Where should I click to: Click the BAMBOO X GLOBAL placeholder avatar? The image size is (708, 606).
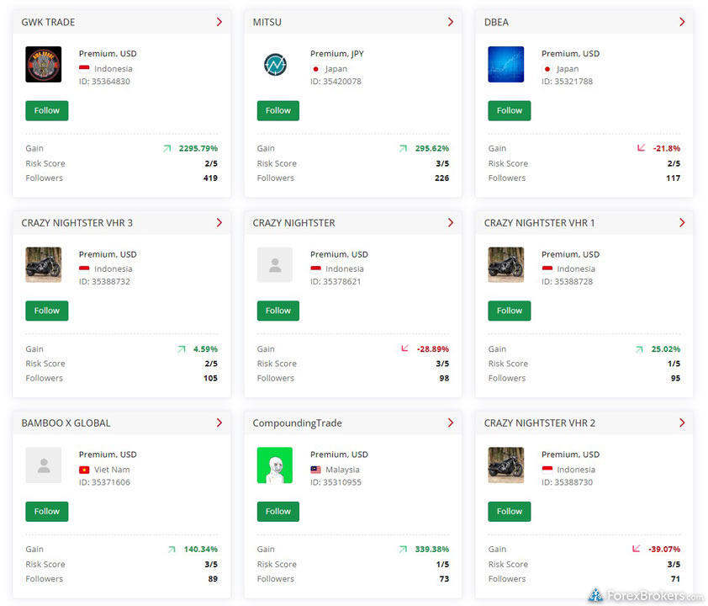coord(43,465)
